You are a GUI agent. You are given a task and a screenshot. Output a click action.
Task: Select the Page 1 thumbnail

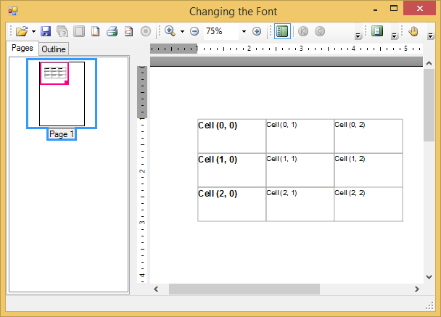(x=62, y=94)
